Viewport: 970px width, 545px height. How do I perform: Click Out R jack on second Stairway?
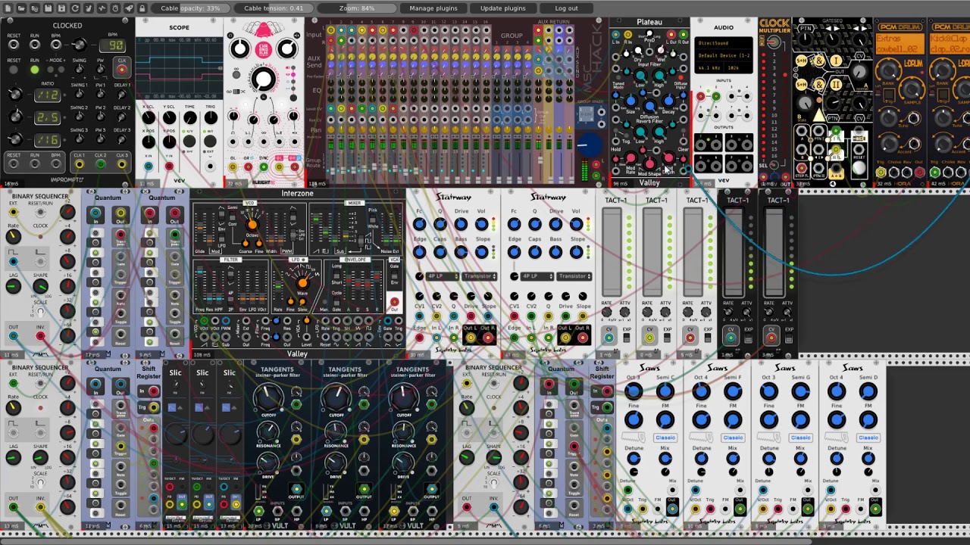pyautogui.click(x=583, y=338)
